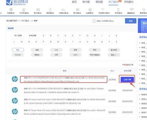Select the 罗技 brand pill
The image size is (147, 120).
pos(95,50)
